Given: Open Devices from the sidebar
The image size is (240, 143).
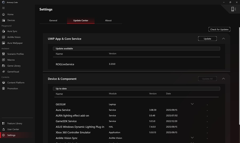Looking at the screenshot, I should click(3, 20).
